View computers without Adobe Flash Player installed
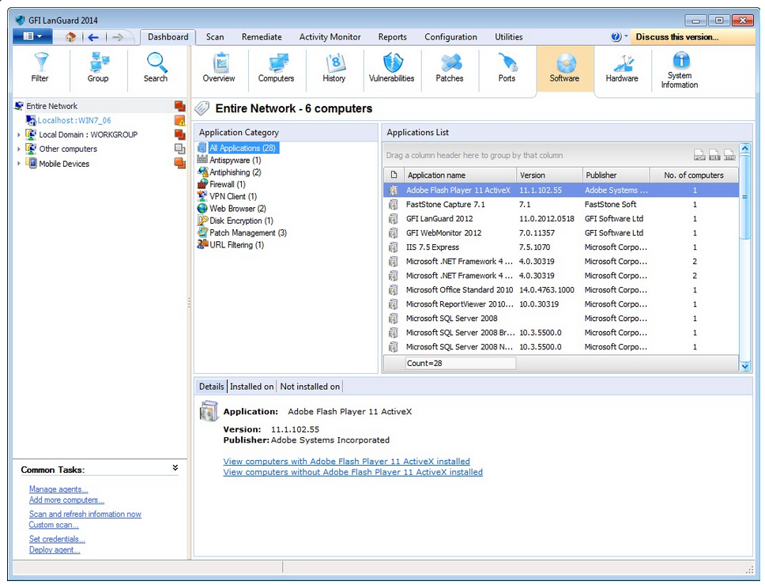This screenshot has width=765, height=585. (x=352, y=472)
